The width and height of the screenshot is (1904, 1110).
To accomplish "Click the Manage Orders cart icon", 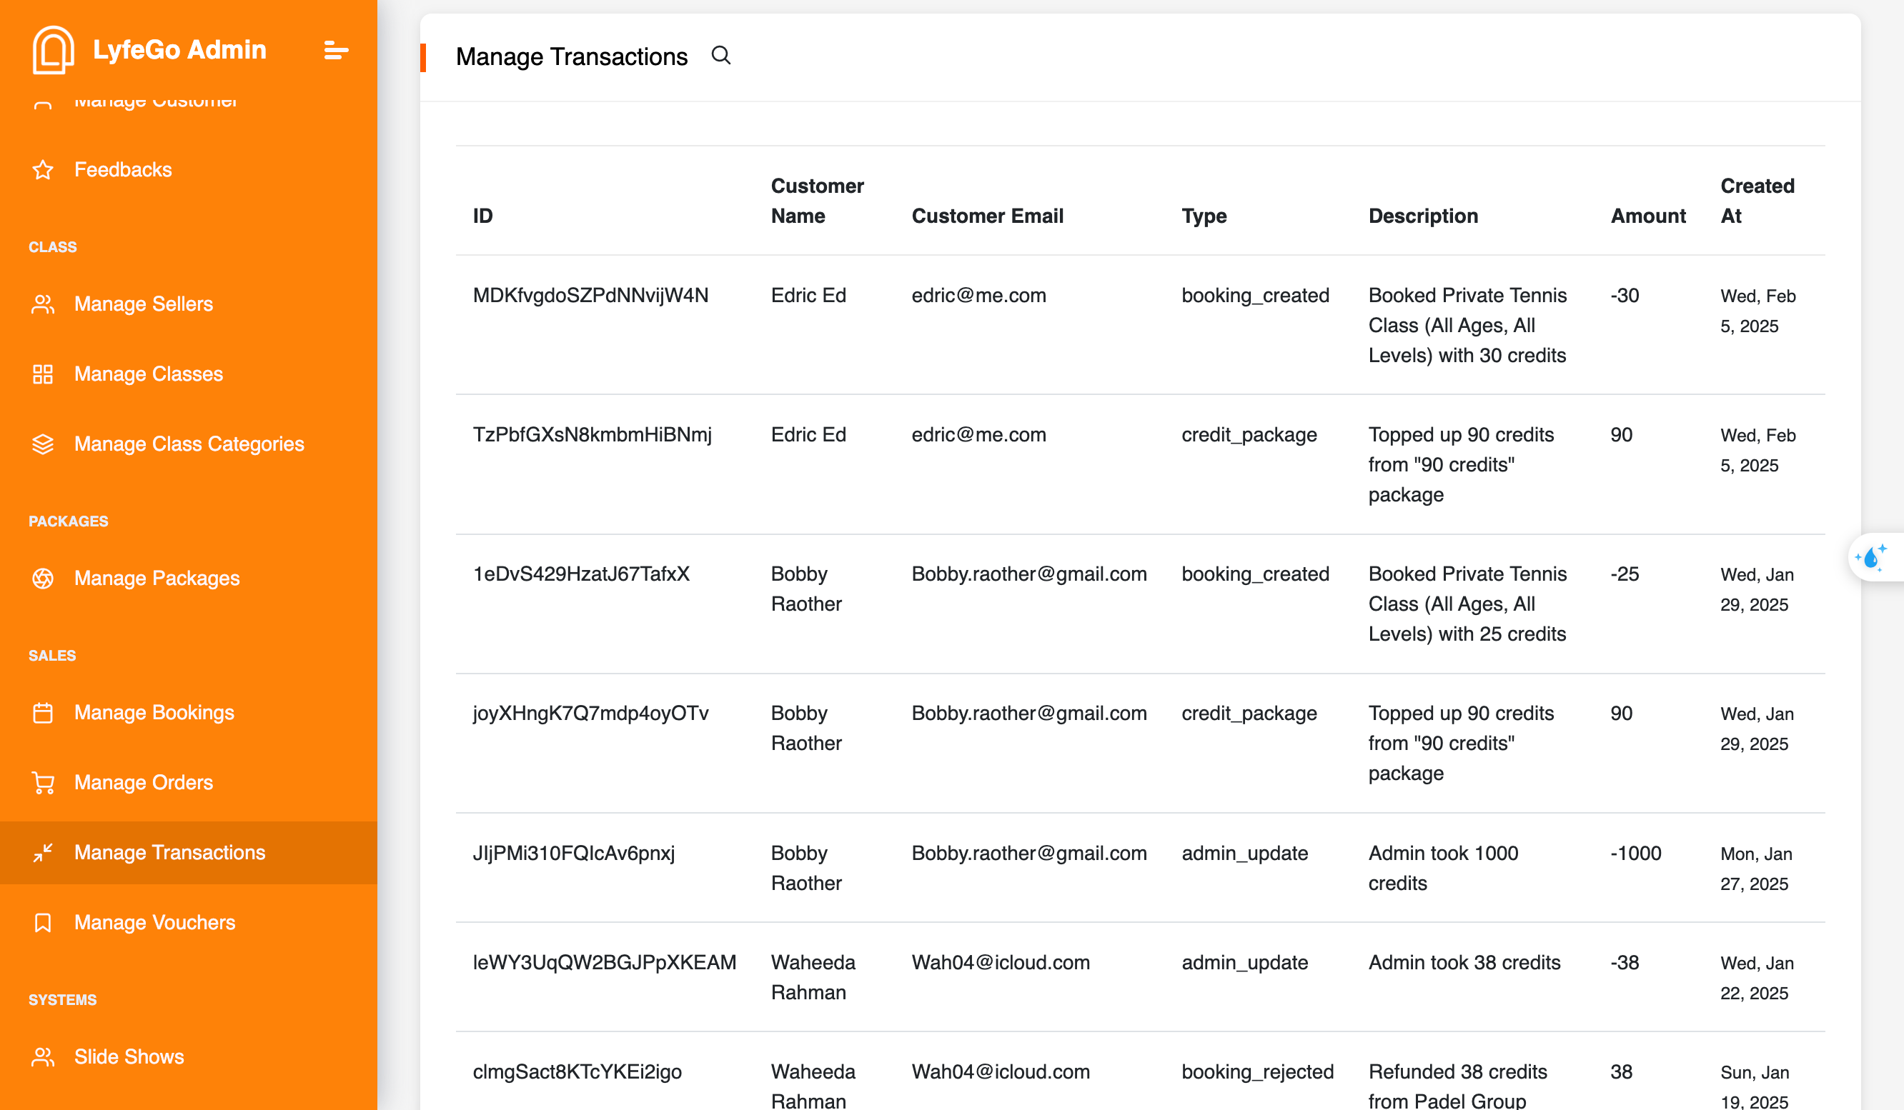I will coord(43,783).
